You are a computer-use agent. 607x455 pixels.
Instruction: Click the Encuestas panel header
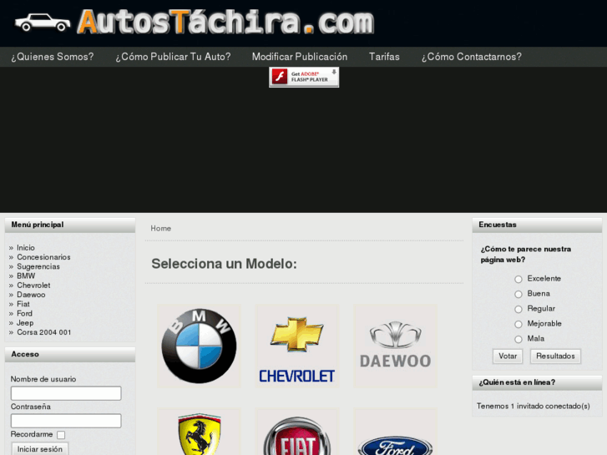(537, 225)
